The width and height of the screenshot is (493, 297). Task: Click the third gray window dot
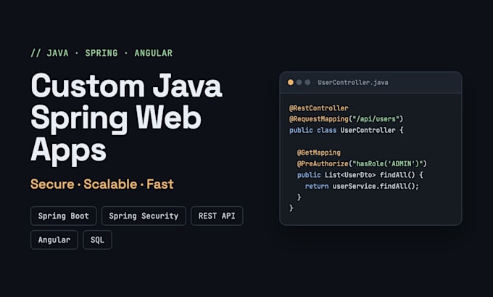pos(307,82)
